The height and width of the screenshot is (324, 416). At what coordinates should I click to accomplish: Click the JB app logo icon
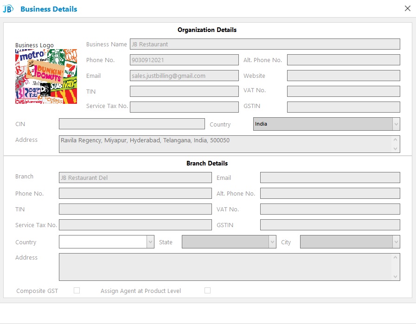pyautogui.click(x=8, y=9)
